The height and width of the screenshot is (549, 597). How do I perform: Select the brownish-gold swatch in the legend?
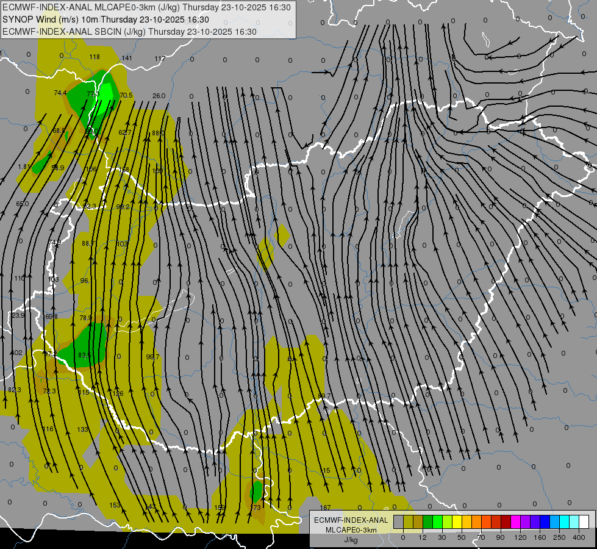point(418,522)
